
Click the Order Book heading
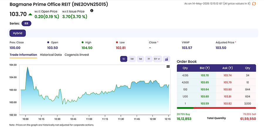coord(187,62)
